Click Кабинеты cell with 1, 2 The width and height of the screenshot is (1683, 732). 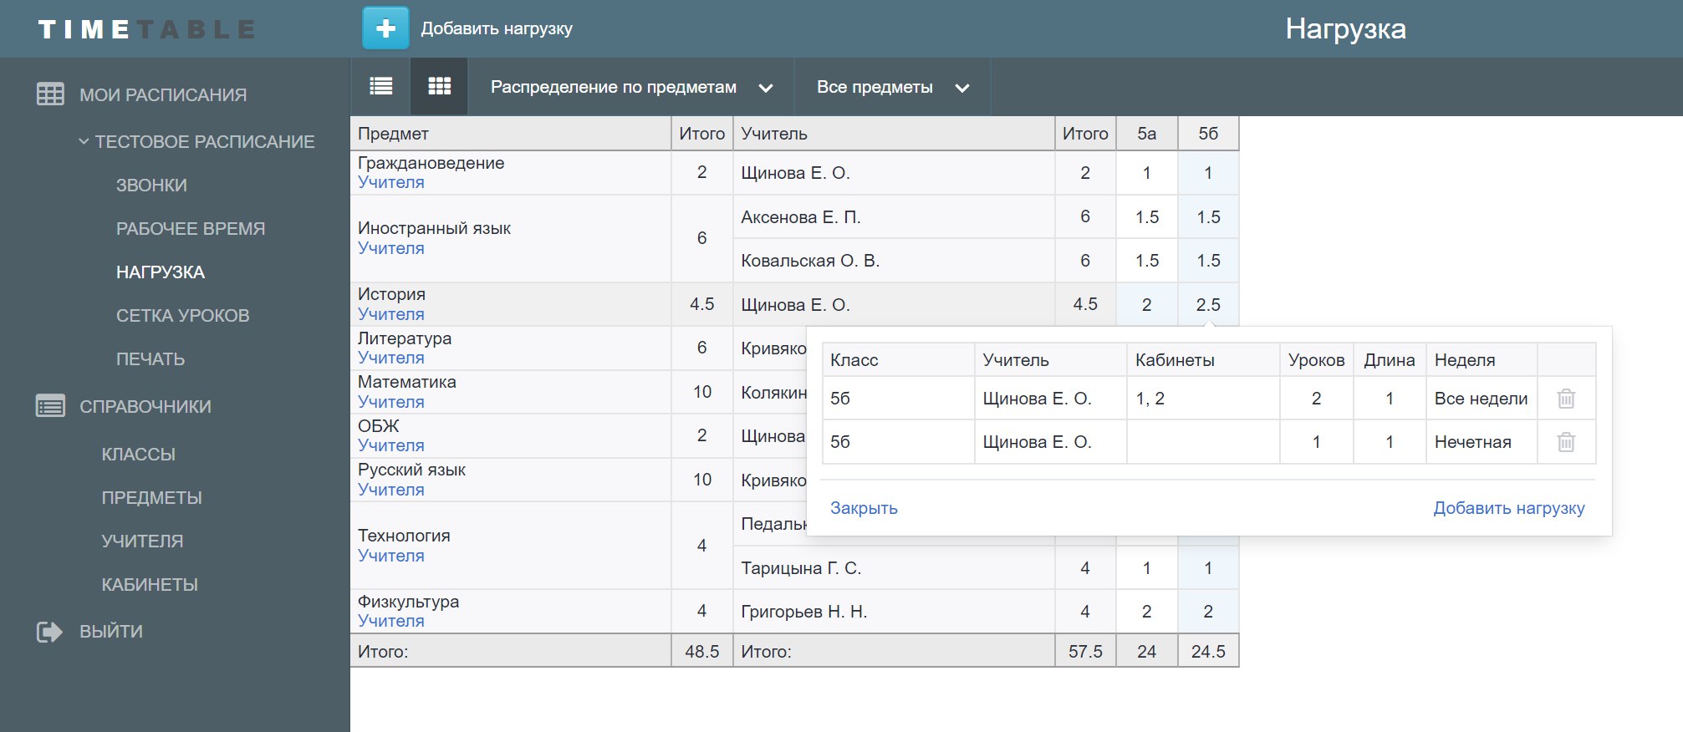pos(1203,399)
